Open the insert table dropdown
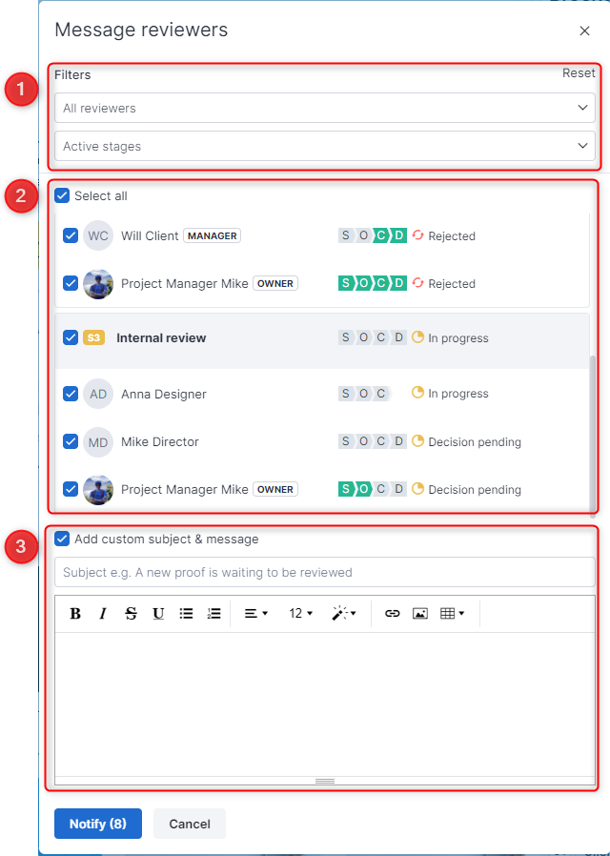This screenshot has height=856, width=610. click(453, 614)
